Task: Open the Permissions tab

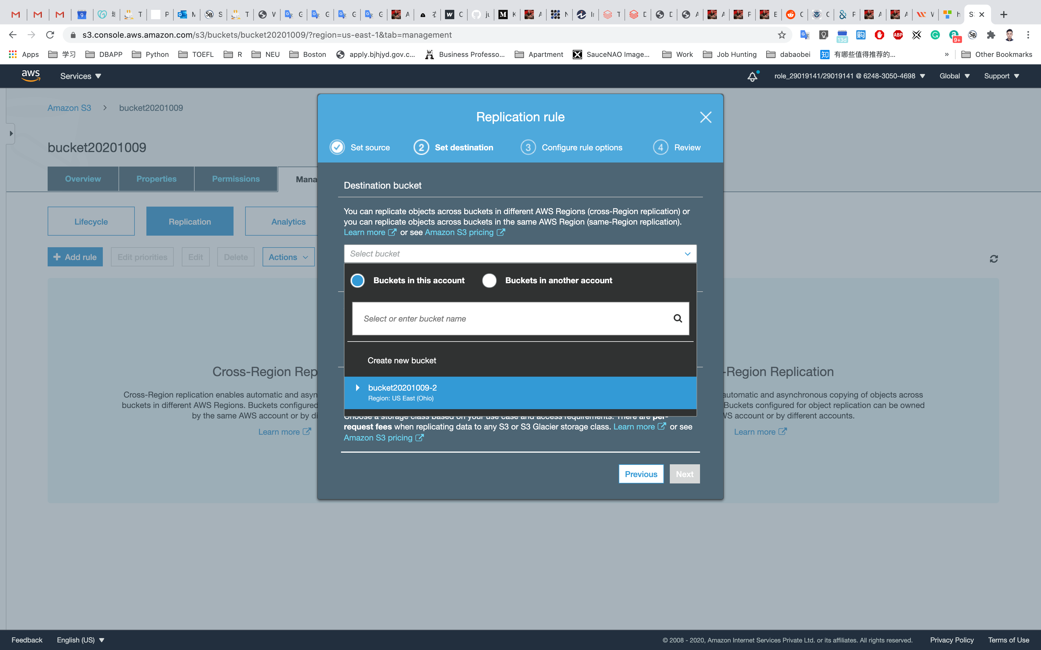Action: [x=236, y=179]
